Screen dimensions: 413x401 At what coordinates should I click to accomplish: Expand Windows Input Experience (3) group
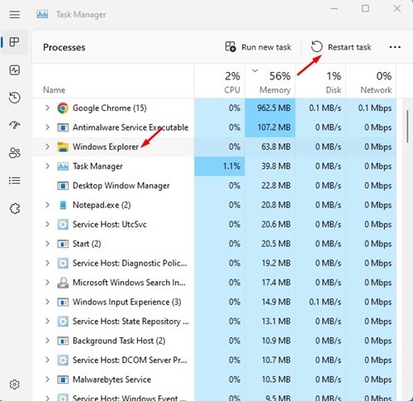click(x=47, y=302)
